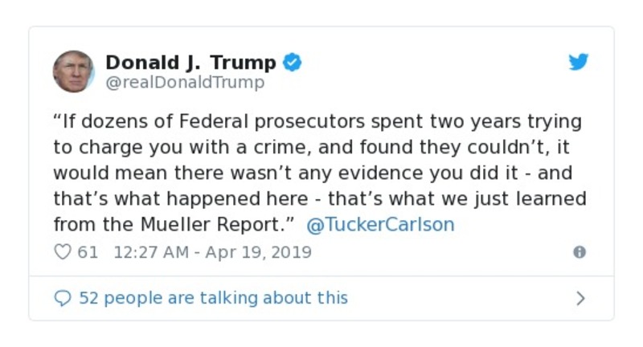Image resolution: width=643 pixels, height=347 pixels.
Task: Open the profile avatar photo
Action: point(74,71)
